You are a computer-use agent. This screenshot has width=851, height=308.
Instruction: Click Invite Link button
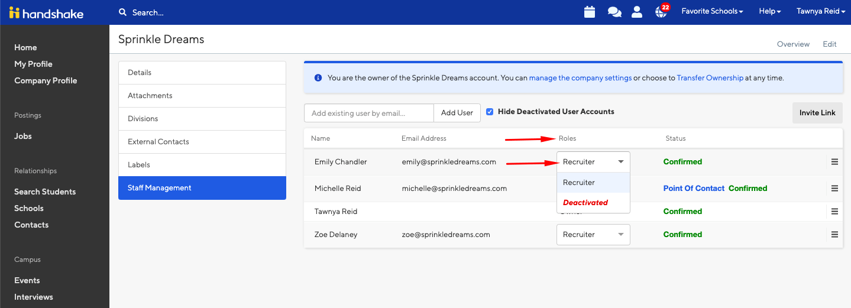point(817,112)
